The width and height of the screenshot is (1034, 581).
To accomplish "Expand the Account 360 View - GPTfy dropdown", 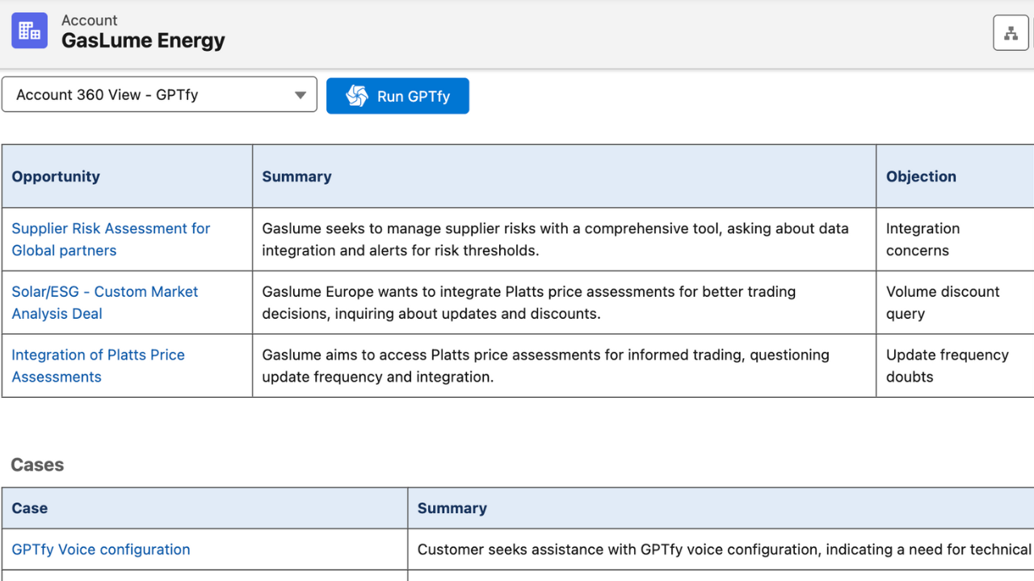I will [159, 94].
